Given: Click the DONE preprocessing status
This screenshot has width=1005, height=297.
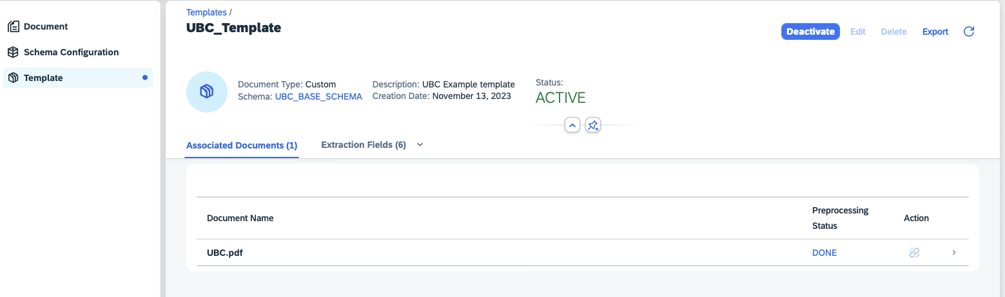Looking at the screenshot, I should (x=824, y=253).
